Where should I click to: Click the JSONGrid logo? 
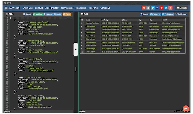(12, 8)
